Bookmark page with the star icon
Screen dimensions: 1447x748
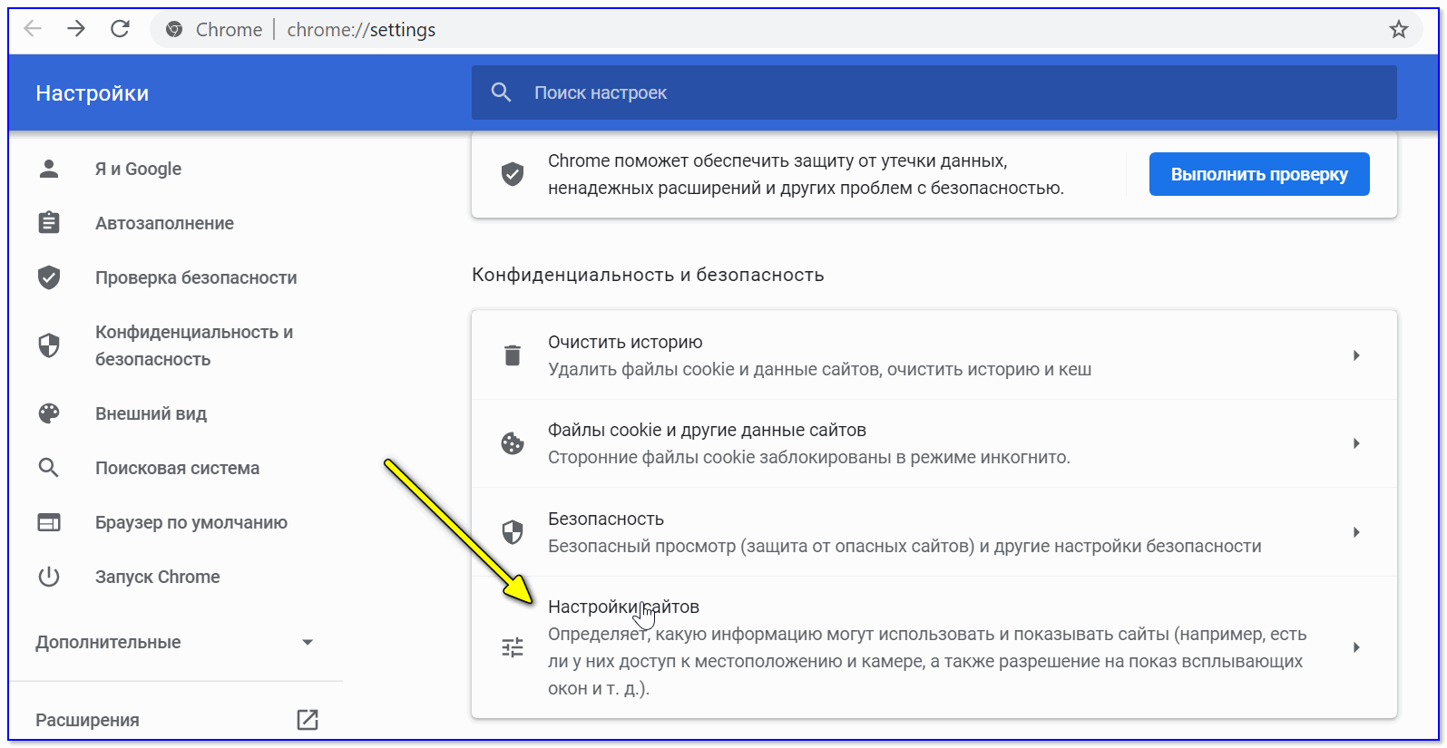(1398, 30)
